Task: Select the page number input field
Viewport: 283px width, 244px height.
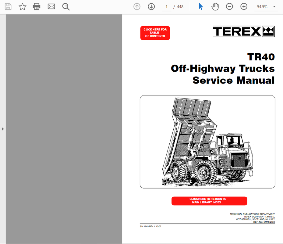Action: click(166, 7)
